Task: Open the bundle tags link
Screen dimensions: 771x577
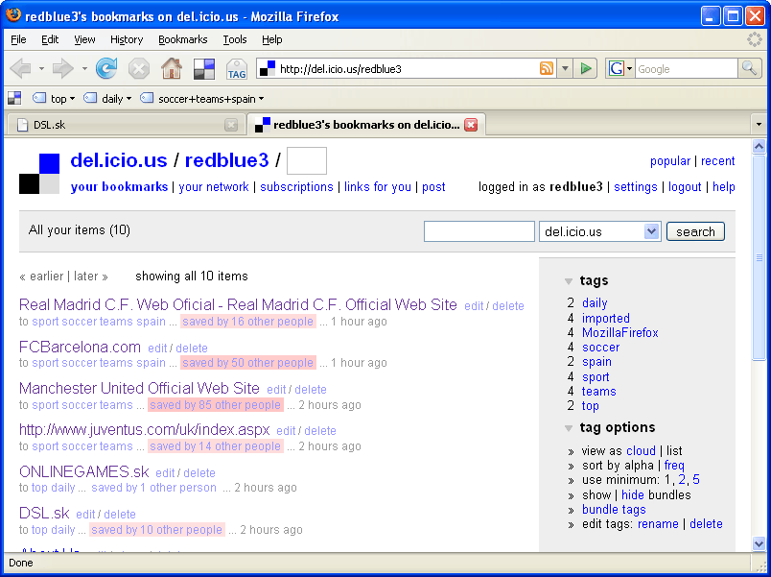Action: [614, 510]
